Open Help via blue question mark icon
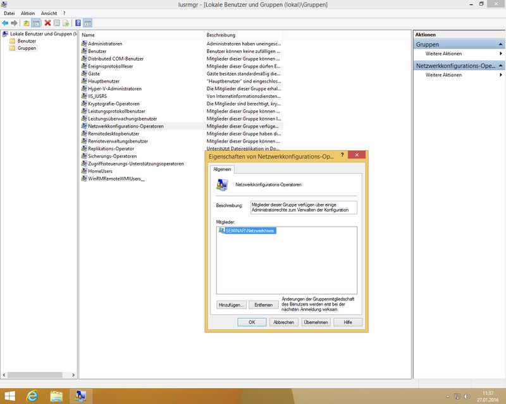This screenshot has width=506, height=404. (x=78, y=23)
